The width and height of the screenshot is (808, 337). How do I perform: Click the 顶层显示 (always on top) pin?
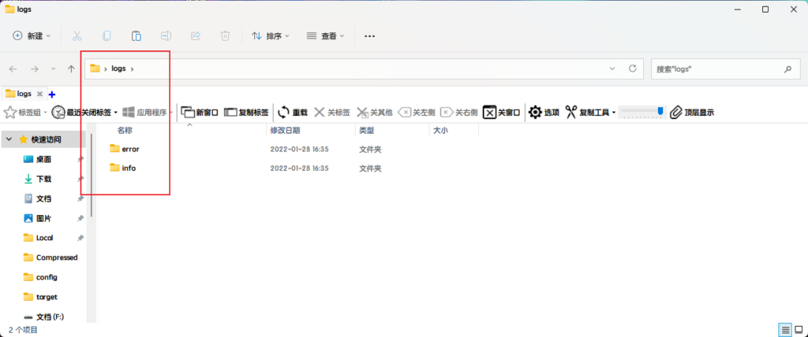(x=675, y=113)
